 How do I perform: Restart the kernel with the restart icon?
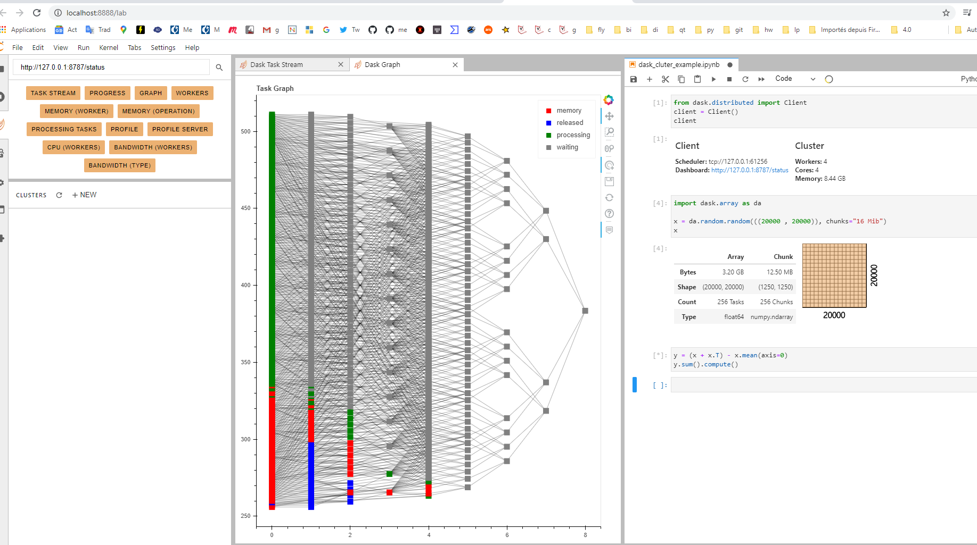745,79
